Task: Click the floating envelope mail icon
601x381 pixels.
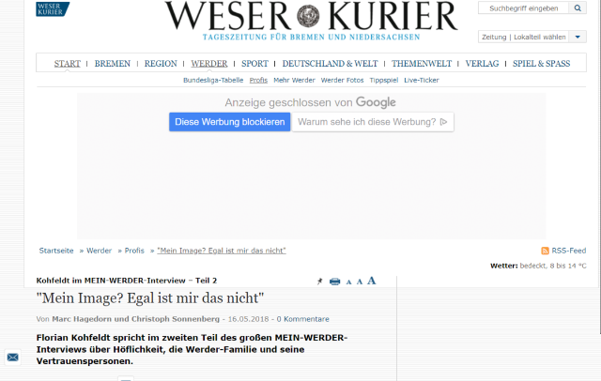Action: point(12,358)
